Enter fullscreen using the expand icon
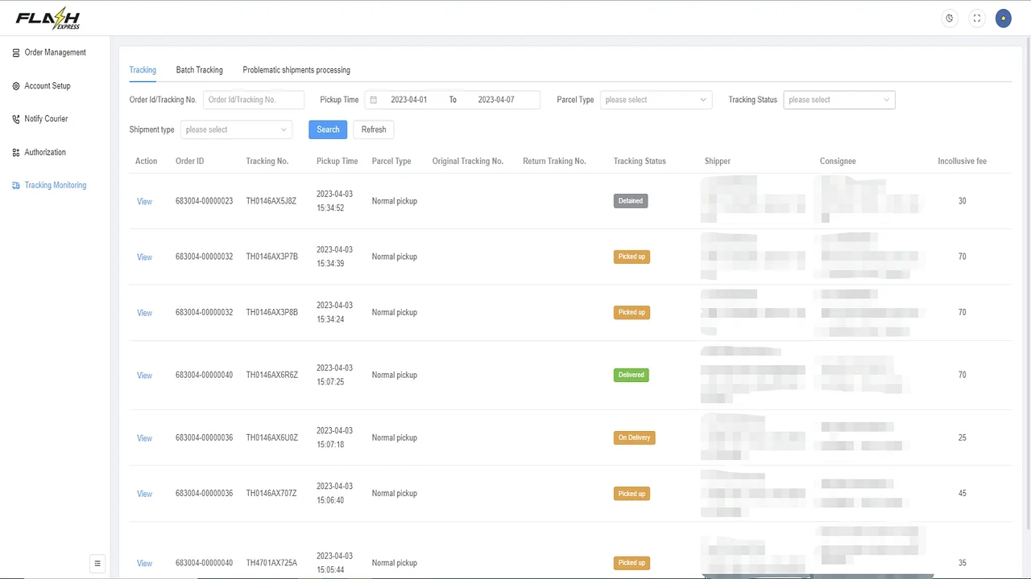 click(x=976, y=18)
